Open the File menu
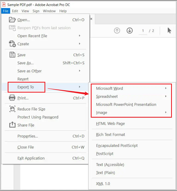 (5, 11)
